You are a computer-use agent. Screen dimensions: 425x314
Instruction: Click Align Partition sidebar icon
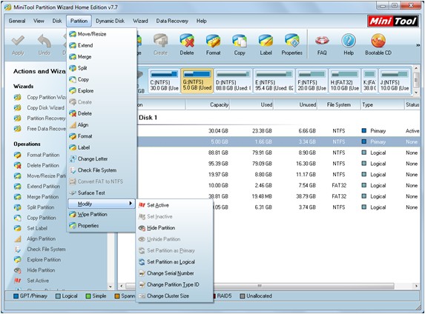pyautogui.click(x=18, y=238)
